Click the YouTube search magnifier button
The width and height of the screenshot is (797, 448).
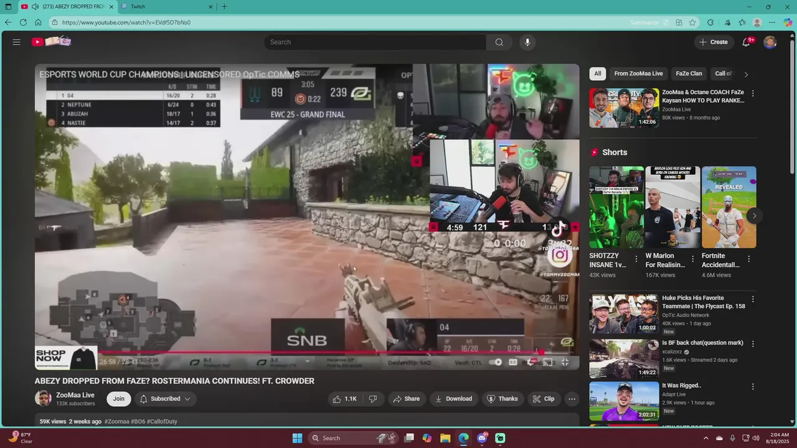(499, 42)
